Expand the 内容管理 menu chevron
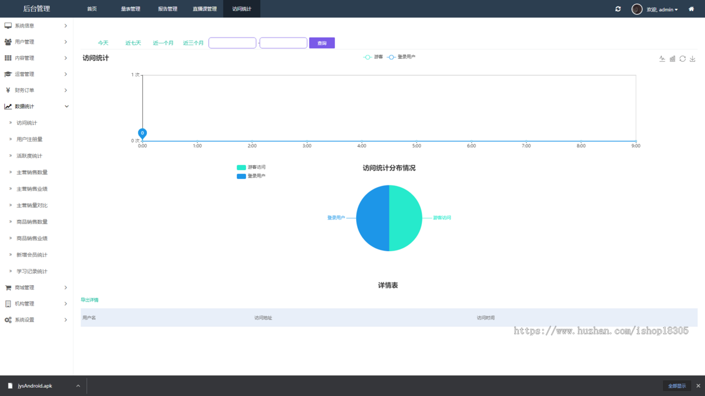Screen dimensions: 705x396 pyautogui.click(x=66, y=58)
